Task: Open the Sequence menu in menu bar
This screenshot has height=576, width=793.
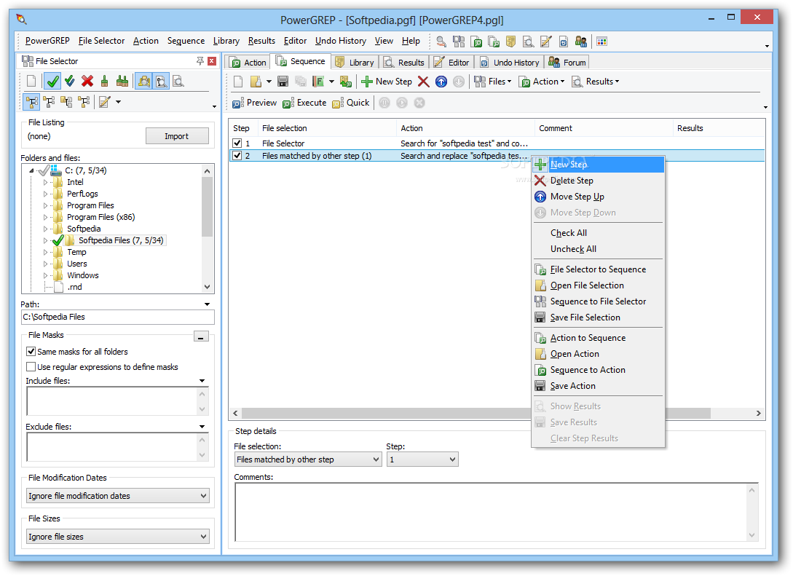Action: coord(186,41)
